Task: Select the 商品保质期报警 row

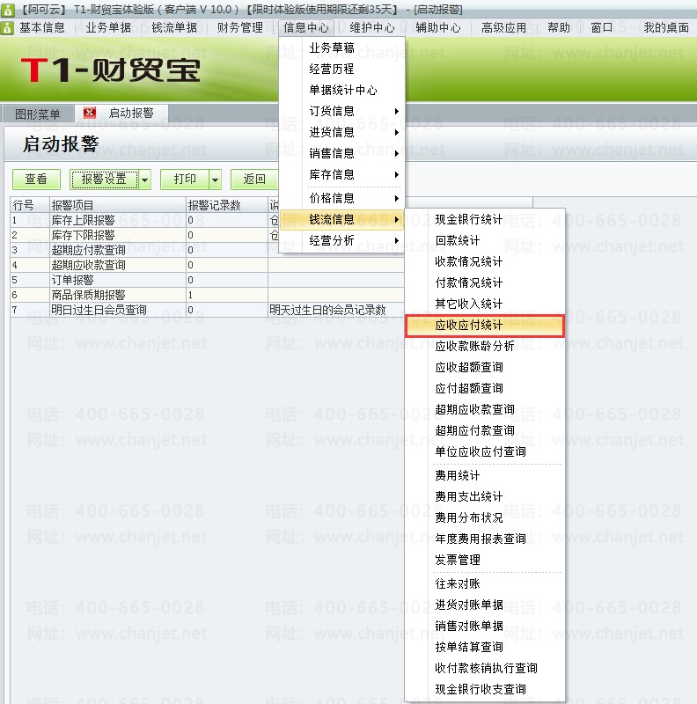Action: click(x=207, y=295)
